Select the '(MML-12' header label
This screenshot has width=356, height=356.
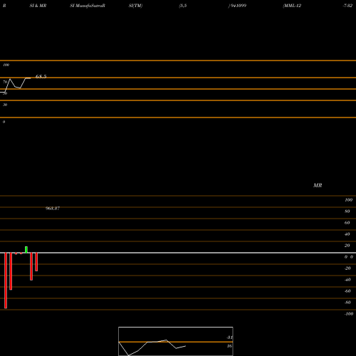pos(292,6)
